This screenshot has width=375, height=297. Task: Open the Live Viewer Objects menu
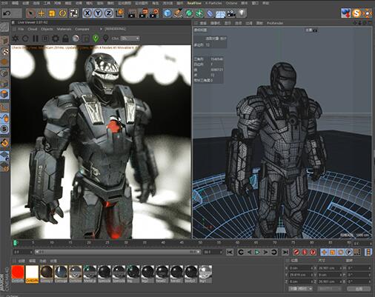point(47,29)
